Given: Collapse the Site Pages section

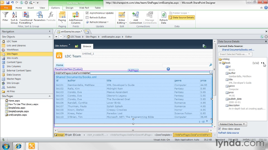Looking at the screenshot, I should [x=50, y=96].
